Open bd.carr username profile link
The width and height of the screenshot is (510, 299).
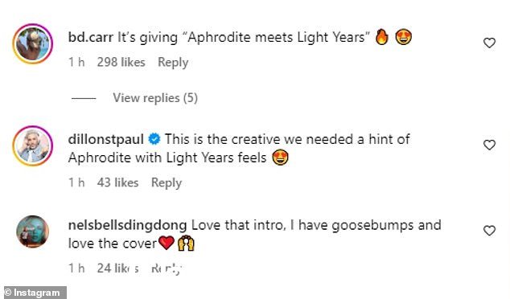click(91, 37)
